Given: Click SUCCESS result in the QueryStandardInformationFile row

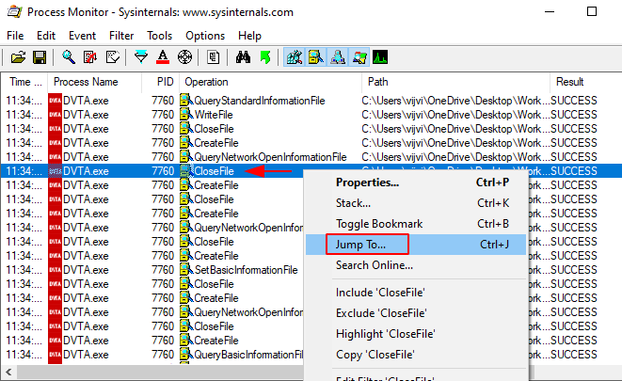Looking at the screenshot, I should click(574, 101).
